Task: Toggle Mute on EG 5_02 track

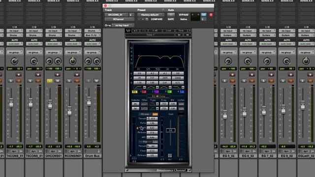Action: (x=232, y=81)
